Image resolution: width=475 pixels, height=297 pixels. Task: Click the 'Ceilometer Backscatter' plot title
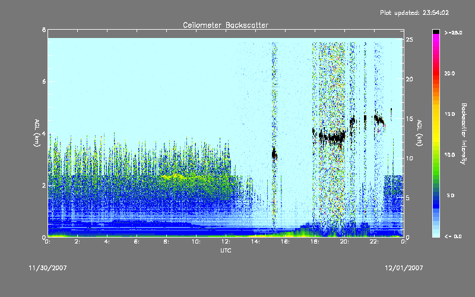tap(226, 25)
